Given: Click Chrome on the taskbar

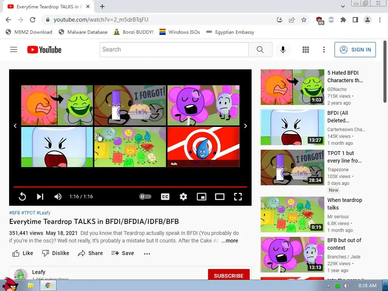Looking at the screenshot, I should tap(48, 286).
